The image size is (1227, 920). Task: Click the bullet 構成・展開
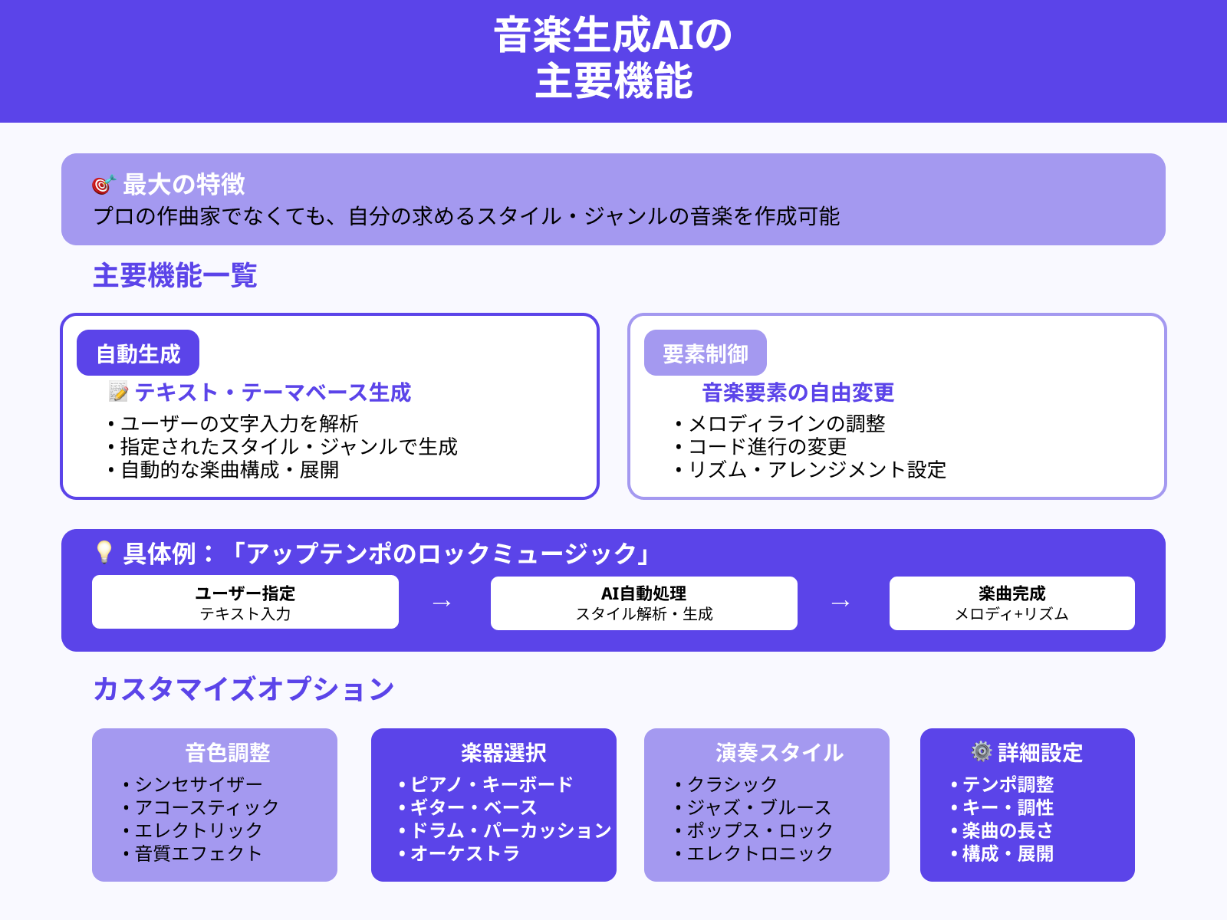(1002, 853)
